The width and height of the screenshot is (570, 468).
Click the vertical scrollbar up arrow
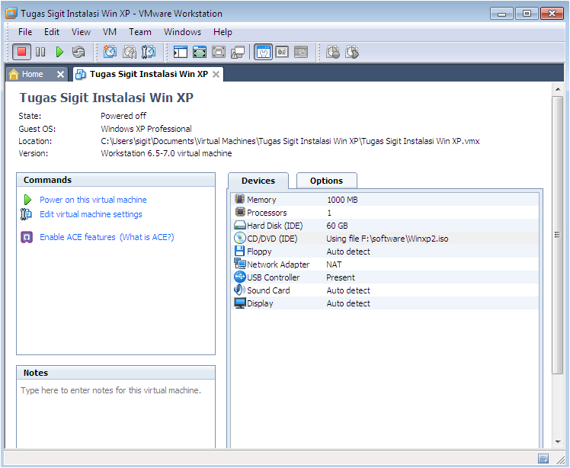point(558,89)
